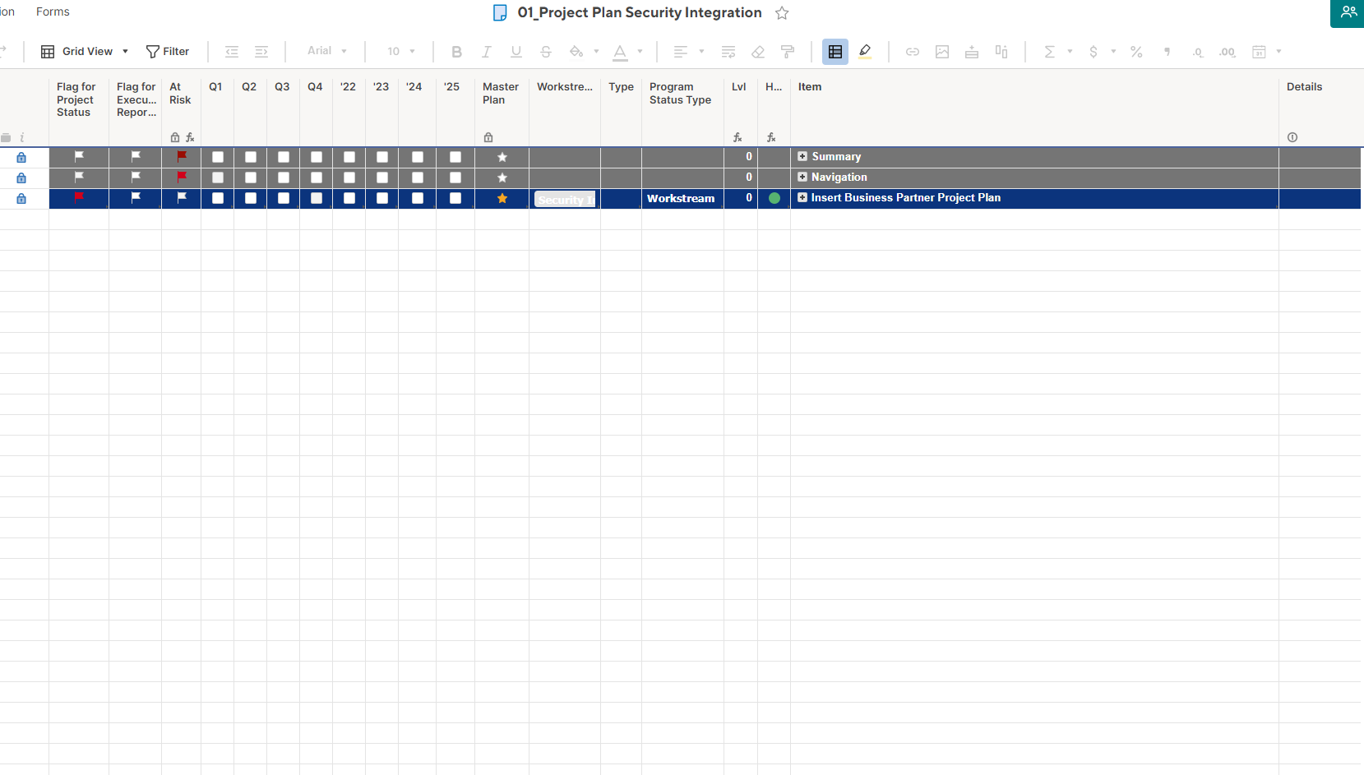This screenshot has height=775, width=1364.
Task: Click the Italic formatting icon
Action: (486, 52)
